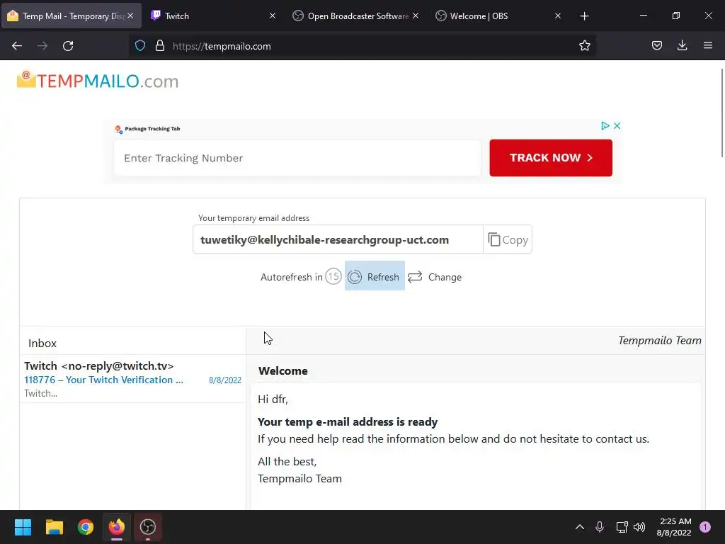The image size is (725, 544).
Task: Open the 118776 Twitch Verification subject link
Action: [x=103, y=380]
